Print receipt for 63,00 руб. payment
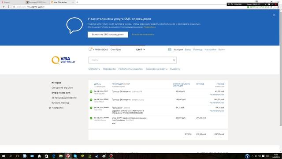Image resolution: width=282 pixels, height=159 pixels. pyautogui.click(x=217, y=95)
